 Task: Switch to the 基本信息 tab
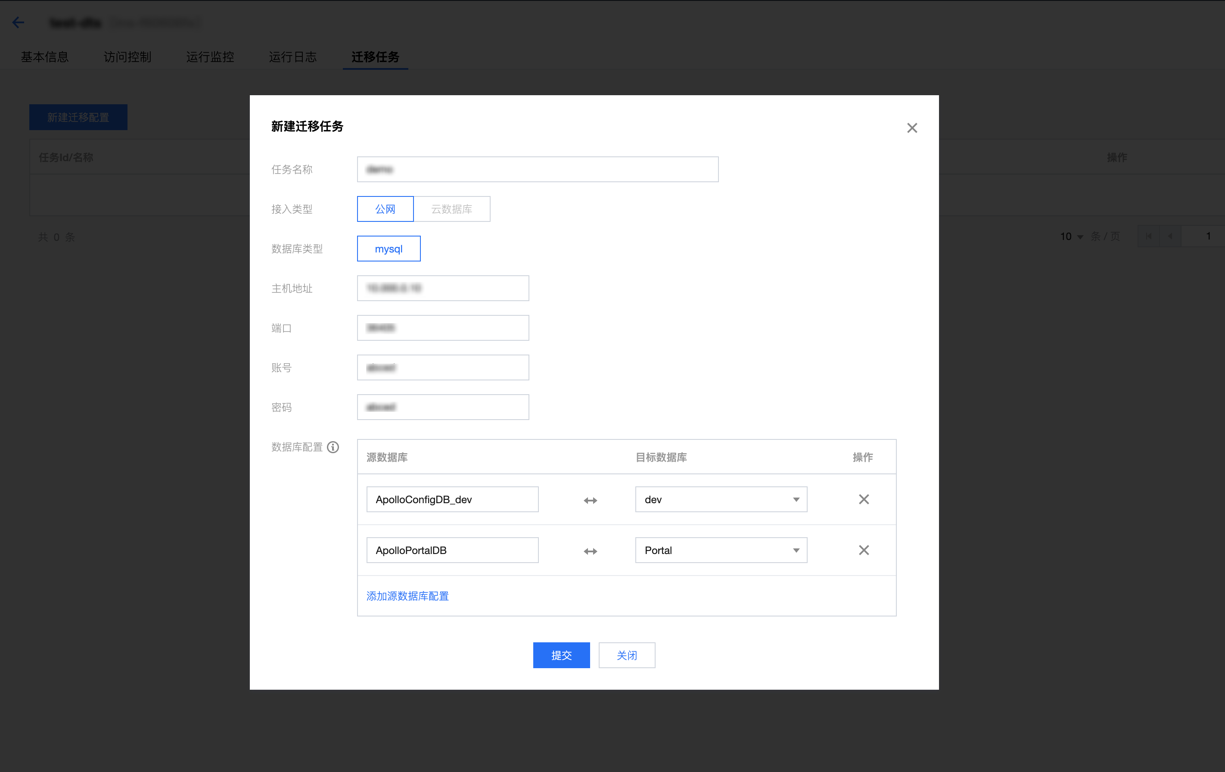click(45, 57)
